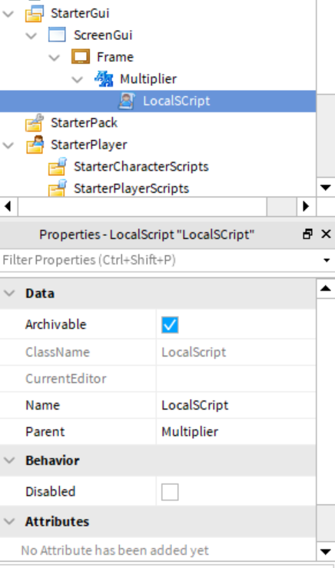The width and height of the screenshot is (335, 568).
Task: Click the Archivable property label
Action: (56, 324)
